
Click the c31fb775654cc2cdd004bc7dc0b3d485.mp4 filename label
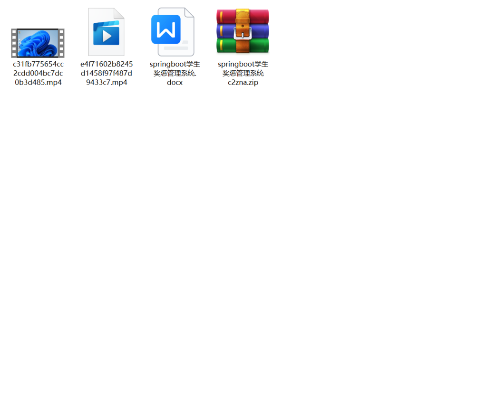pyautogui.click(x=38, y=73)
